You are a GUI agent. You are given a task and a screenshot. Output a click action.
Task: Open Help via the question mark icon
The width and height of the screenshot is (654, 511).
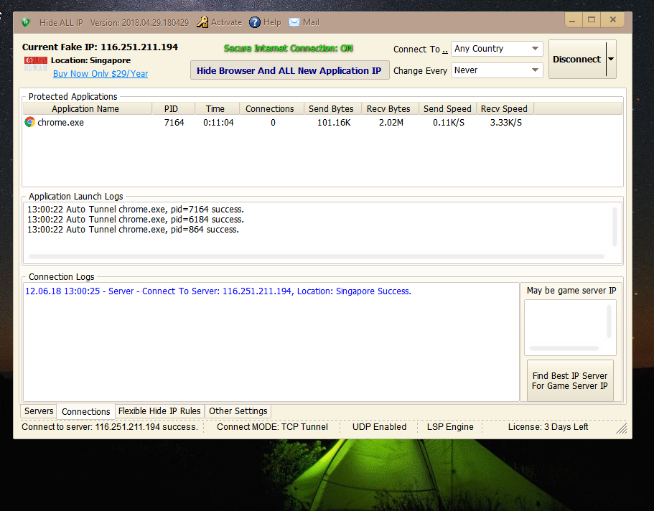pos(254,22)
